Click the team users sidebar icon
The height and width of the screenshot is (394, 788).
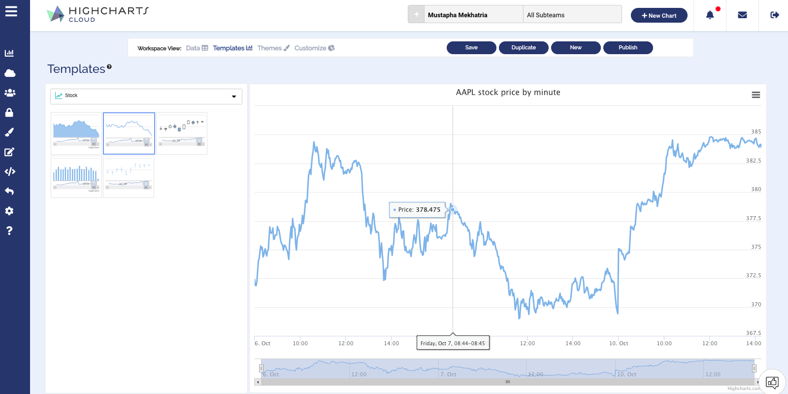(x=10, y=93)
